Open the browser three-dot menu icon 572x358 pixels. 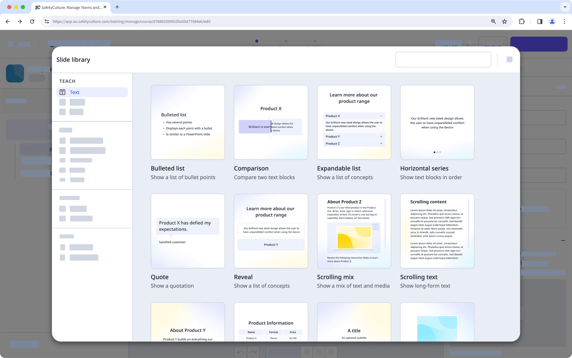coord(565,21)
